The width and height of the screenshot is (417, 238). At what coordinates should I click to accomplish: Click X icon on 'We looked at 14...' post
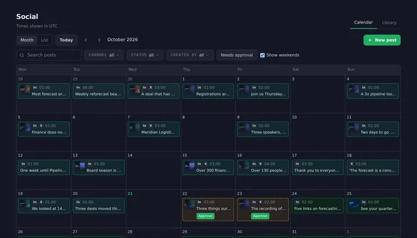(x=41, y=202)
